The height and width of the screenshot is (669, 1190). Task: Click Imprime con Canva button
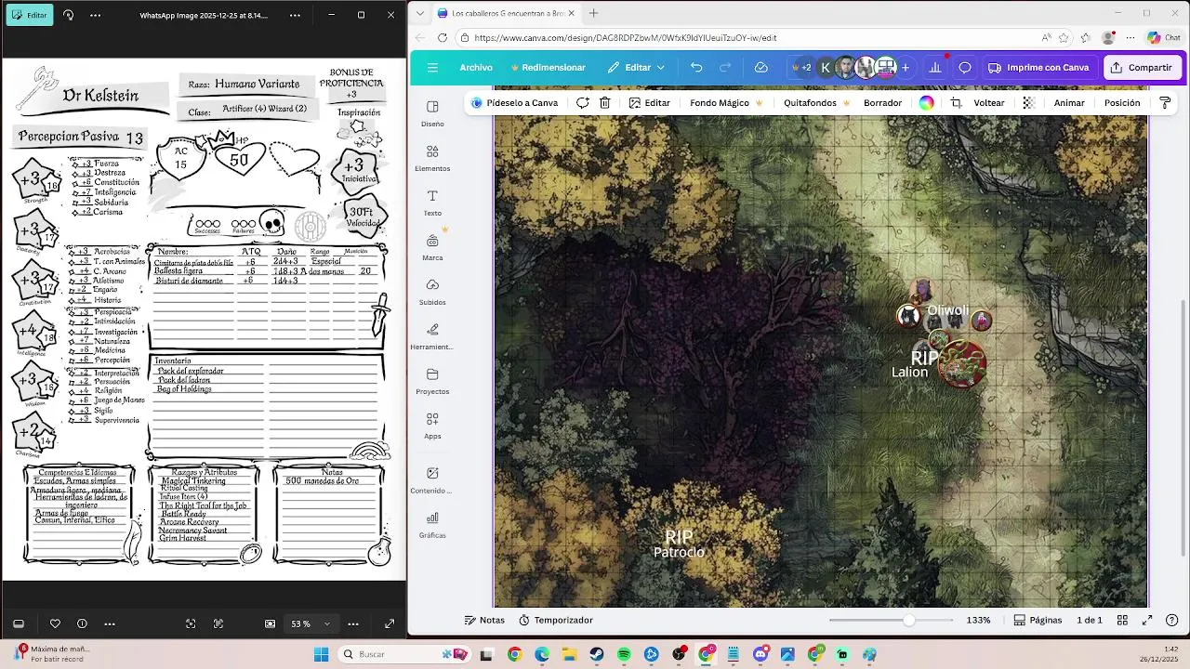1038,68
